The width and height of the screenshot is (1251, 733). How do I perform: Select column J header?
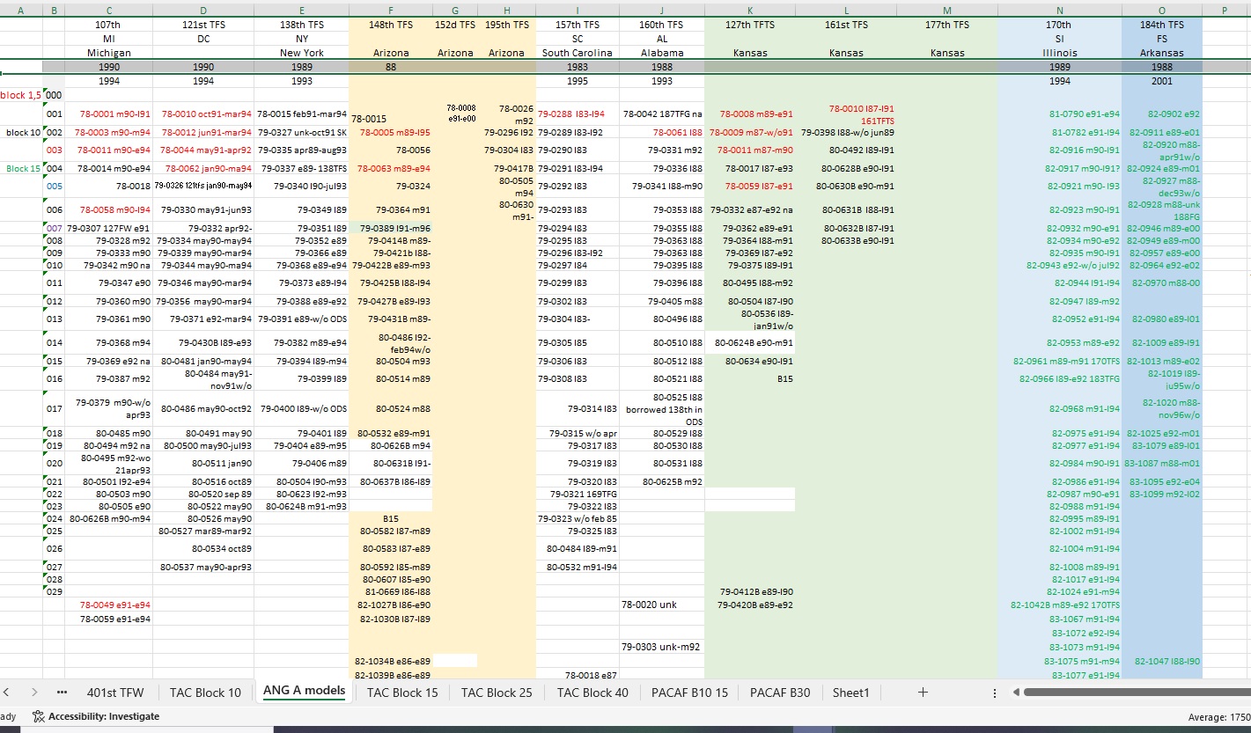662,10
